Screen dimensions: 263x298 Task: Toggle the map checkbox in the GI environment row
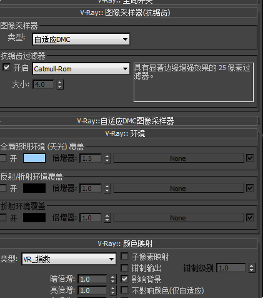click(250, 158)
